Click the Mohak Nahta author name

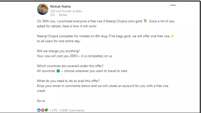tap(60, 6)
